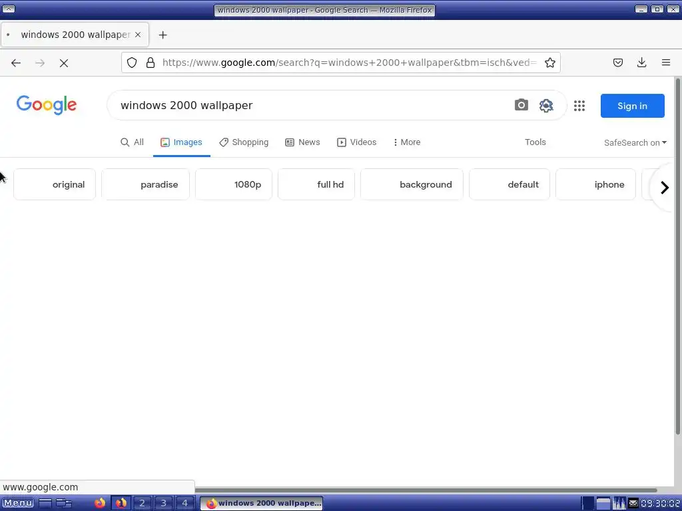Open search Tools options
This screenshot has width=682, height=511.
tap(535, 142)
